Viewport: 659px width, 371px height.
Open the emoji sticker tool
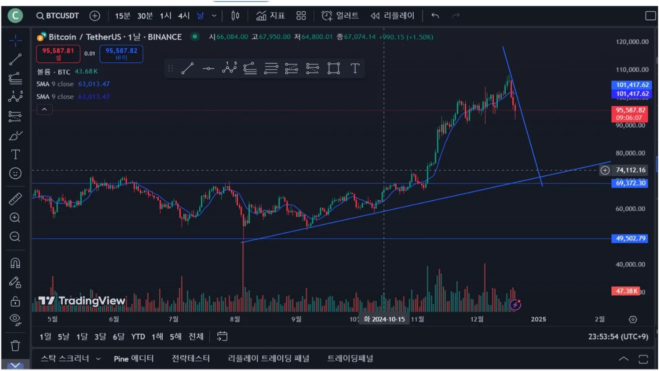(16, 173)
